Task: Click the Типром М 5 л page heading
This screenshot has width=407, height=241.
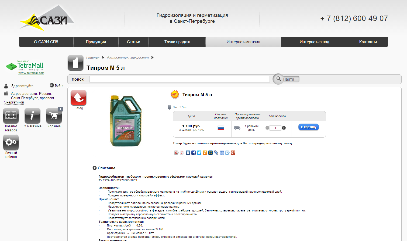Action: (106, 68)
